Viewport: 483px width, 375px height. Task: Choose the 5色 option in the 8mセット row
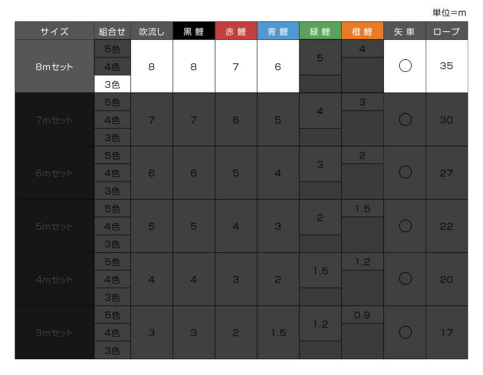click(x=112, y=49)
